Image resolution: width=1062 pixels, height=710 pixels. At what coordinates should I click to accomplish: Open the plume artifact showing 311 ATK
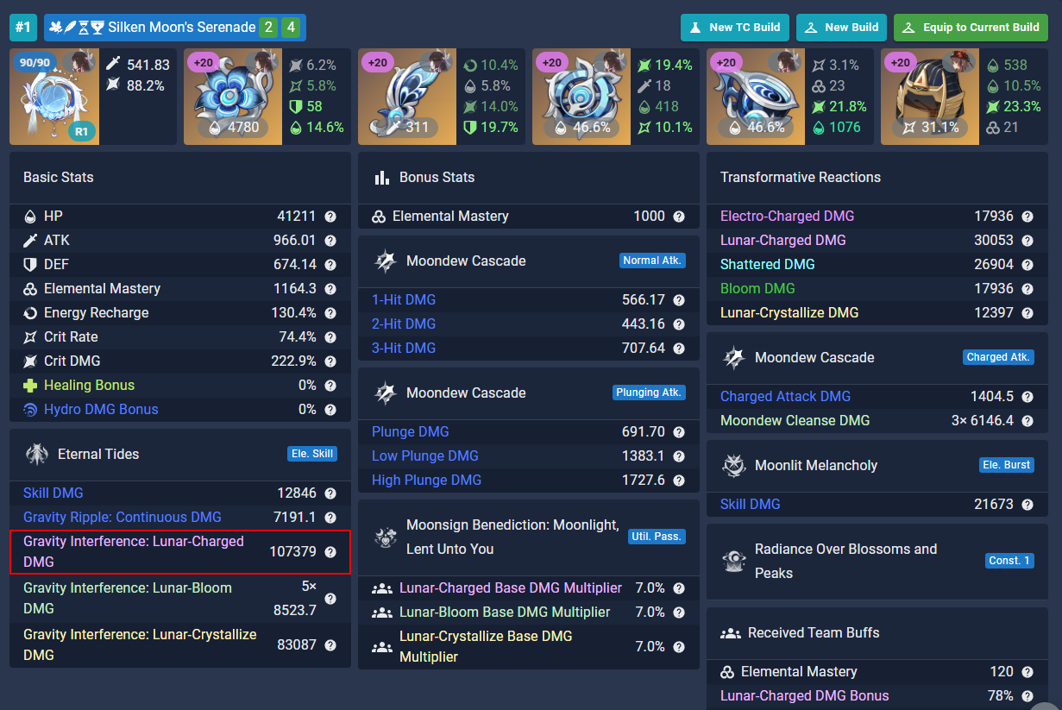tap(402, 97)
